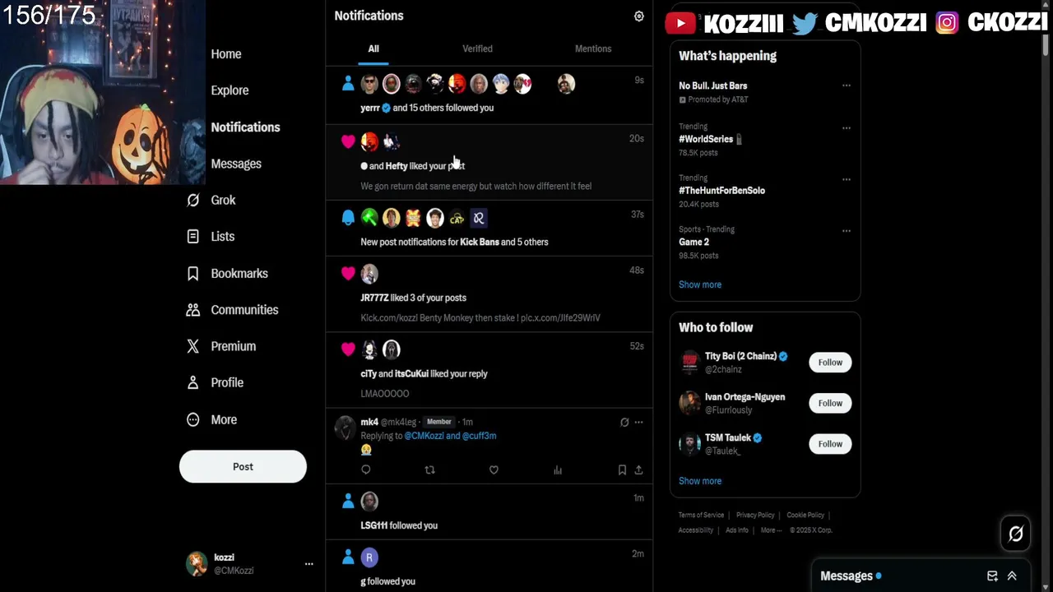1053x592 pixels.
Task: Click the Post button
Action: click(243, 466)
